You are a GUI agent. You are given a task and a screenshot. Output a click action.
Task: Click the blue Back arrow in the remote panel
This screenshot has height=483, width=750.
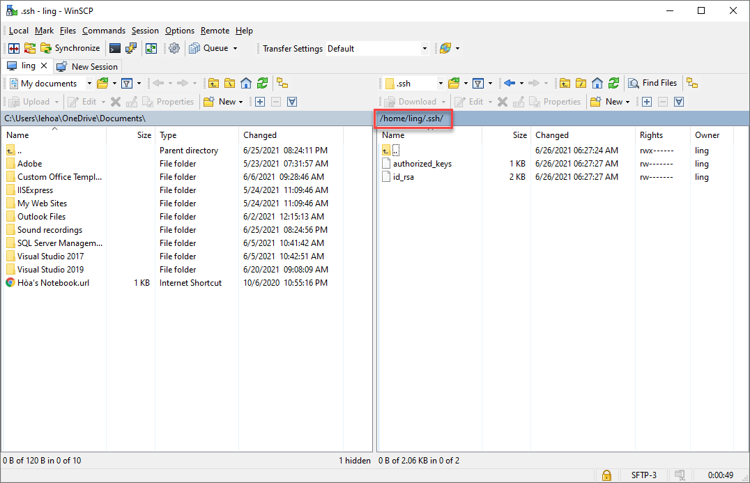(510, 83)
